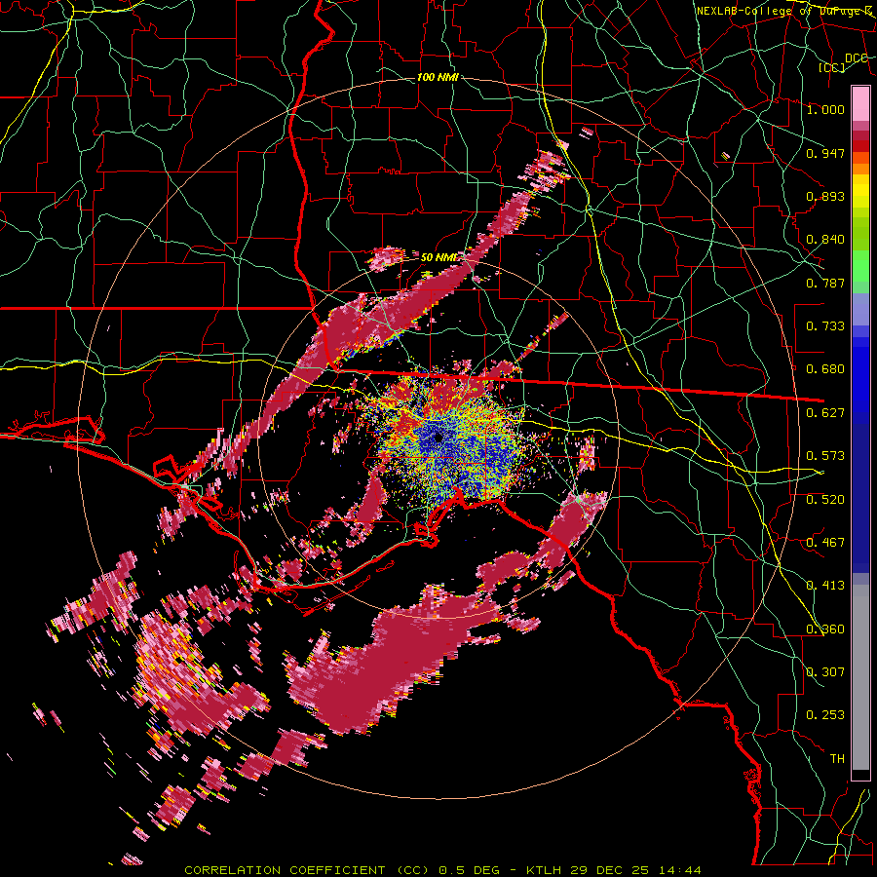This screenshot has height=877, width=877.
Task: Click the DCC product label
Action: (x=856, y=57)
